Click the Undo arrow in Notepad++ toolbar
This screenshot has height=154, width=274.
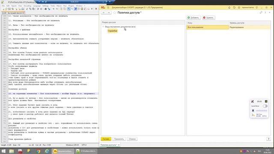point(38,9)
